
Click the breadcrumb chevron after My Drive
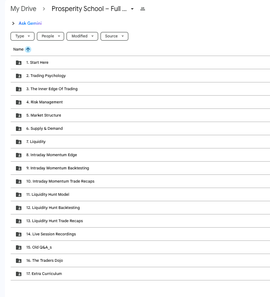(44, 9)
